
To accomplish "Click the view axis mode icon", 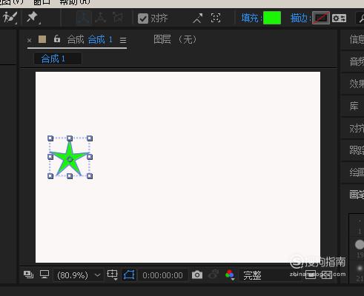I will pyautogui.click(x=118, y=18).
